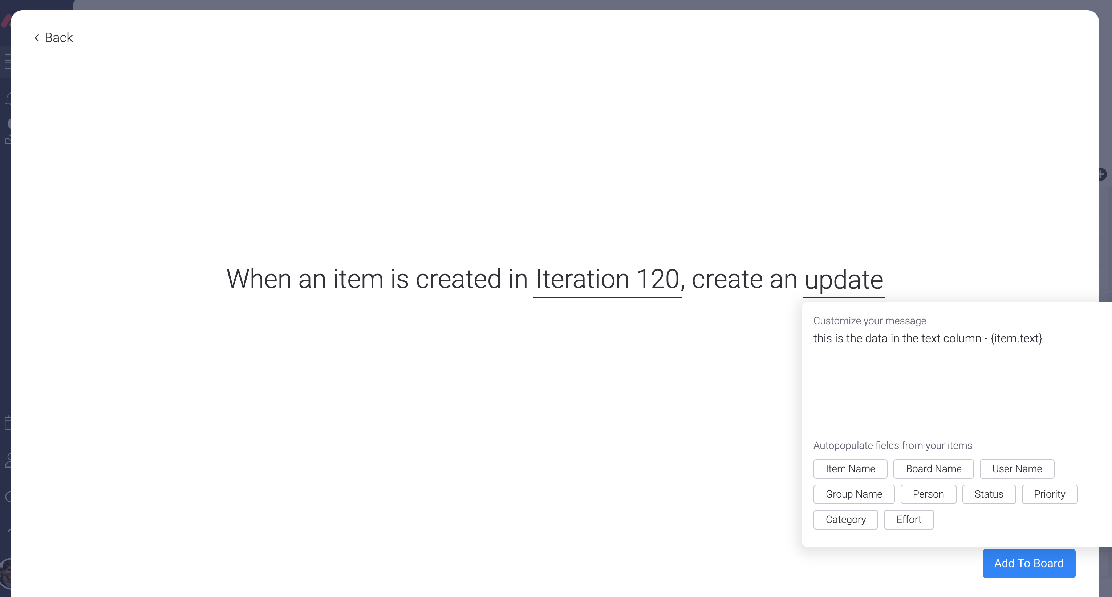
Task: Open the notifications bell in sidebar
Action: [x=8, y=99]
